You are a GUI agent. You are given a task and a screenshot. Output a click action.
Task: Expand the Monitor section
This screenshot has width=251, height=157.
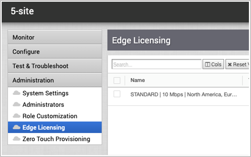(x=55, y=37)
